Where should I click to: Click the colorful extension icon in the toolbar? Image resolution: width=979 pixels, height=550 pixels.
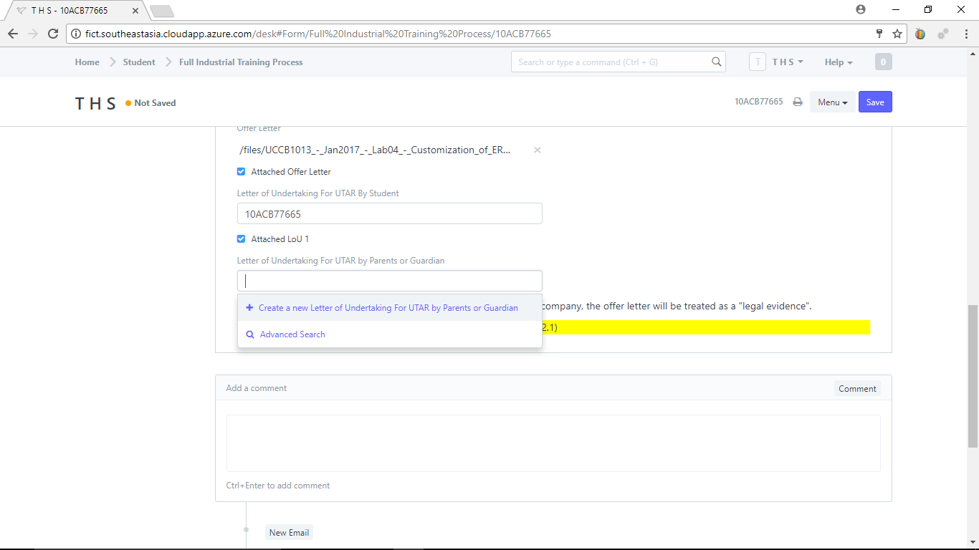point(920,34)
